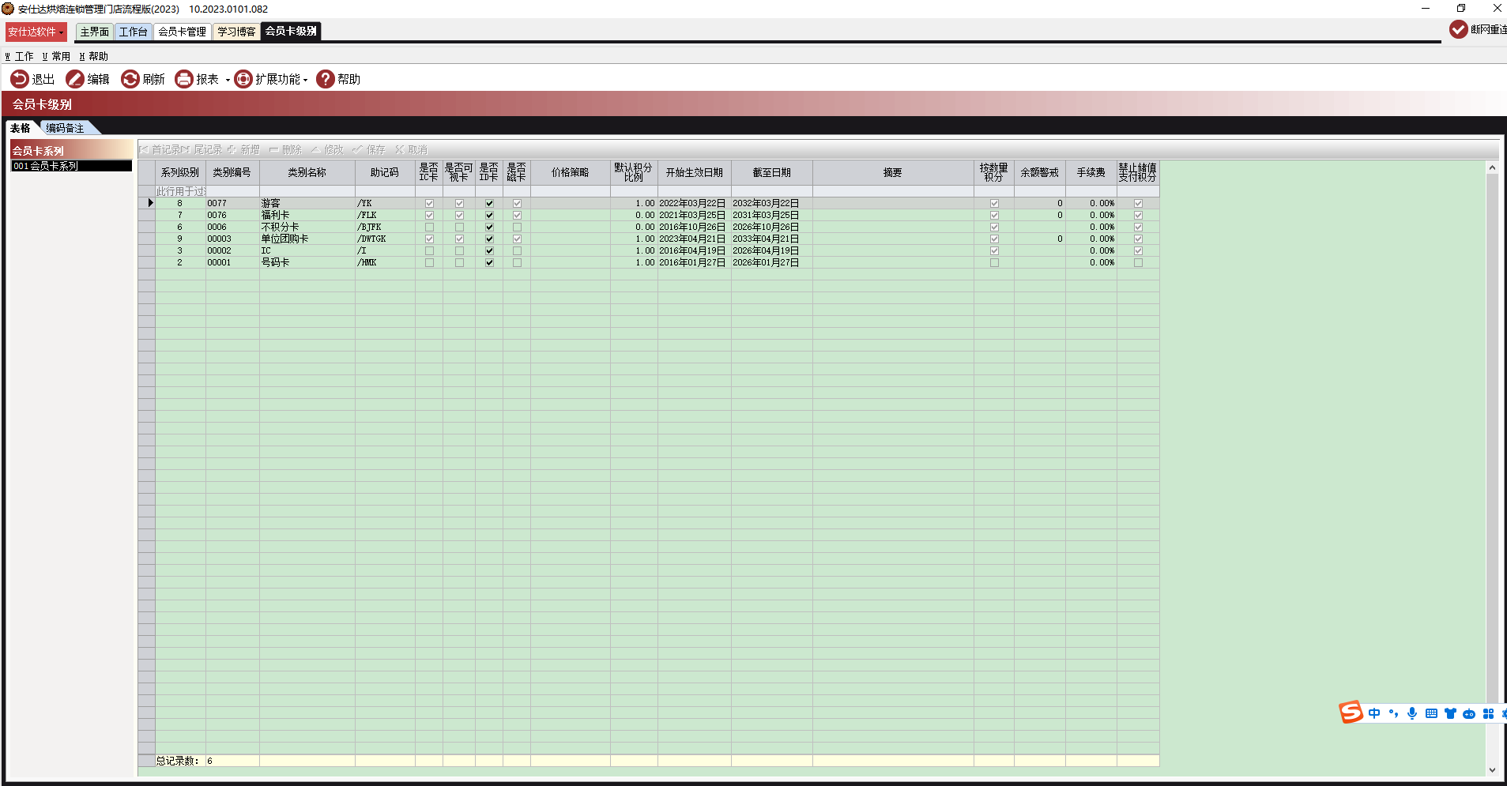Click the 报表 (Report) printer icon

pyautogui.click(x=184, y=79)
